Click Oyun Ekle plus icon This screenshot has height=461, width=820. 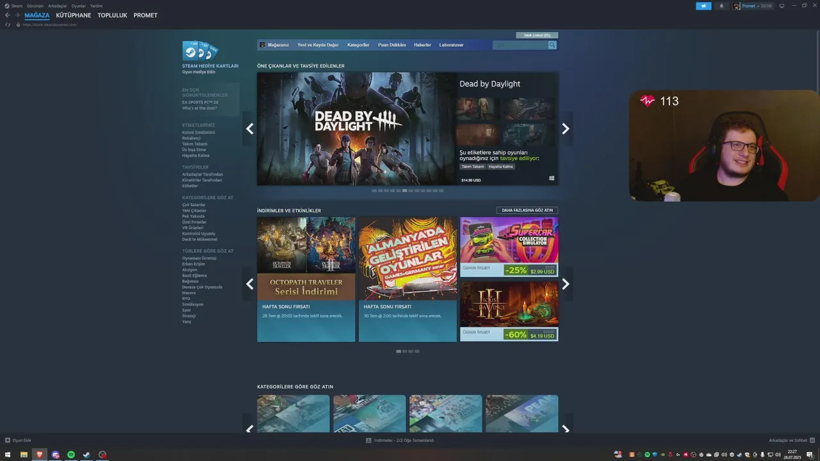pos(8,441)
